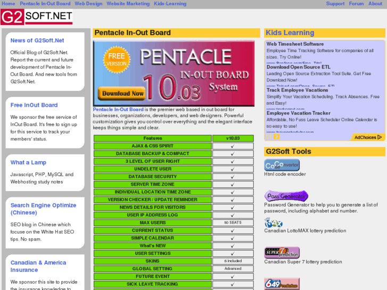Click the GLOBAL SETTING row label
The width and height of the screenshot is (387, 290).
pyautogui.click(x=153, y=269)
